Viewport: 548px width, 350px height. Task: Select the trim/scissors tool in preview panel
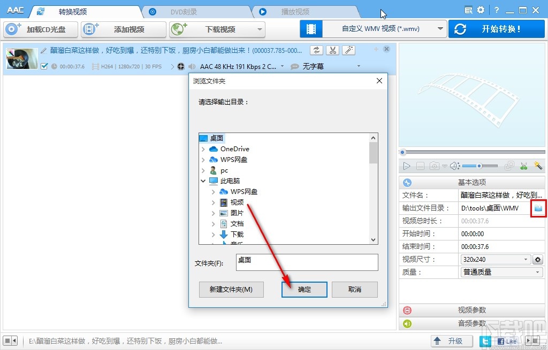[x=524, y=166]
